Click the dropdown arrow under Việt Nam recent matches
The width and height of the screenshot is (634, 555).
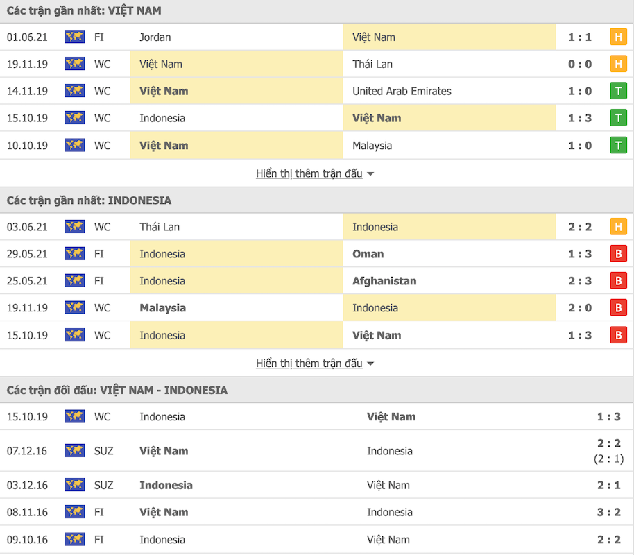pos(370,174)
